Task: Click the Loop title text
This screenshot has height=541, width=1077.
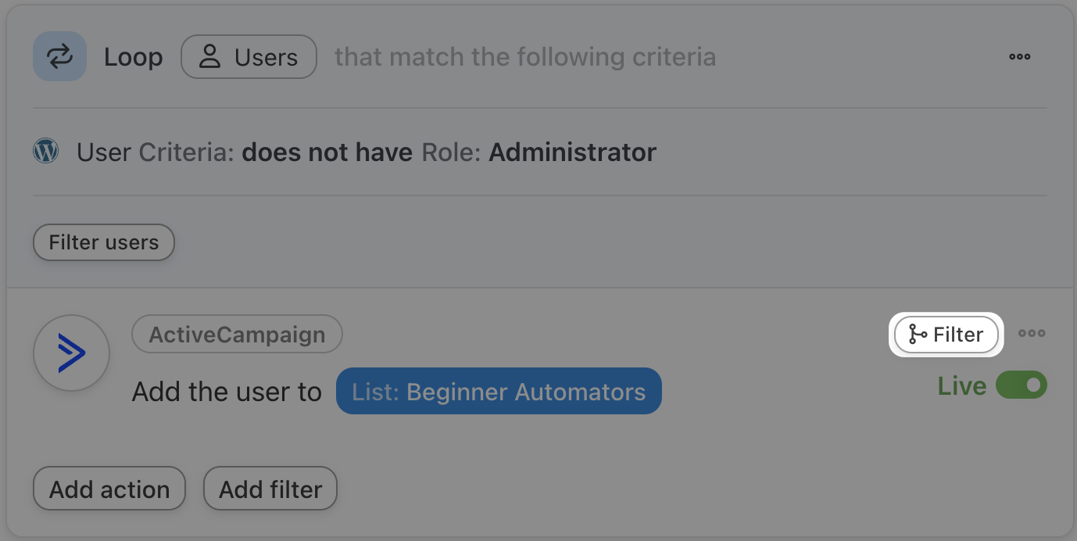Action: (x=134, y=57)
